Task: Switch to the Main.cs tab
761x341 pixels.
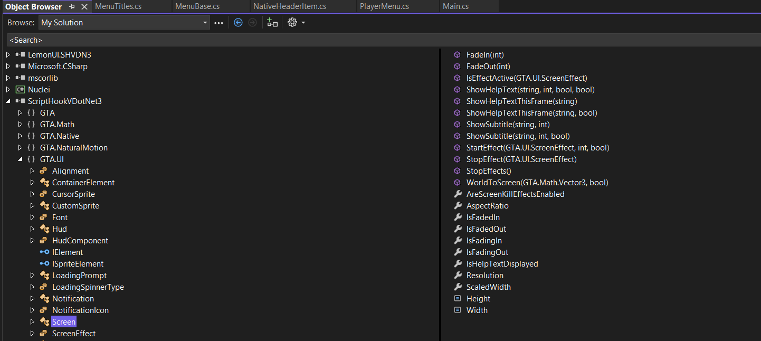Action: point(455,6)
